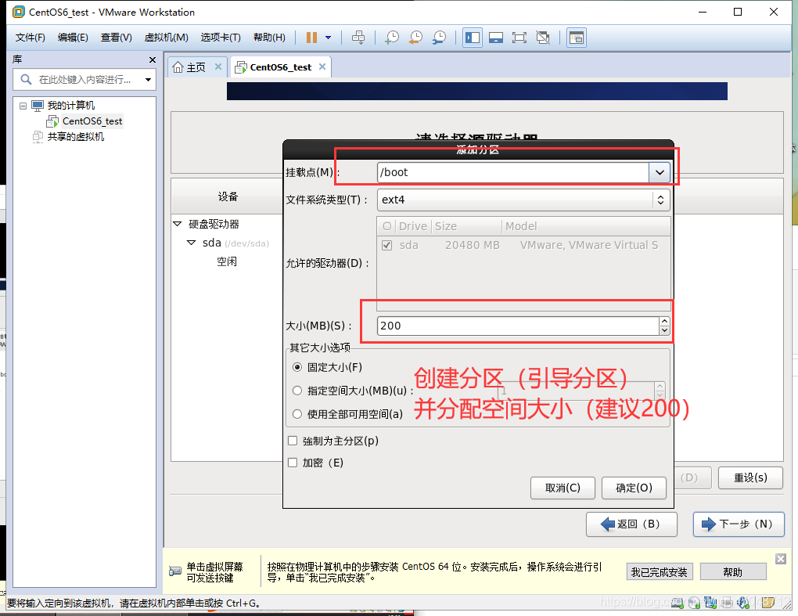Click the library search field
798x616 pixels.
point(84,79)
